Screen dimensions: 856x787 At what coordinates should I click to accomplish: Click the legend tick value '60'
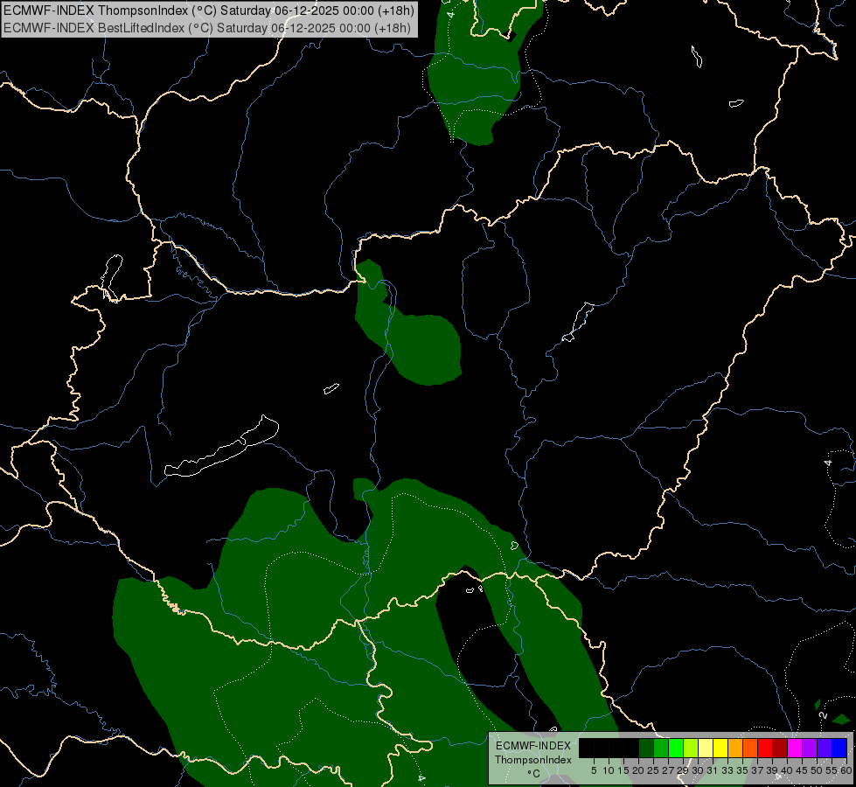(846, 770)
